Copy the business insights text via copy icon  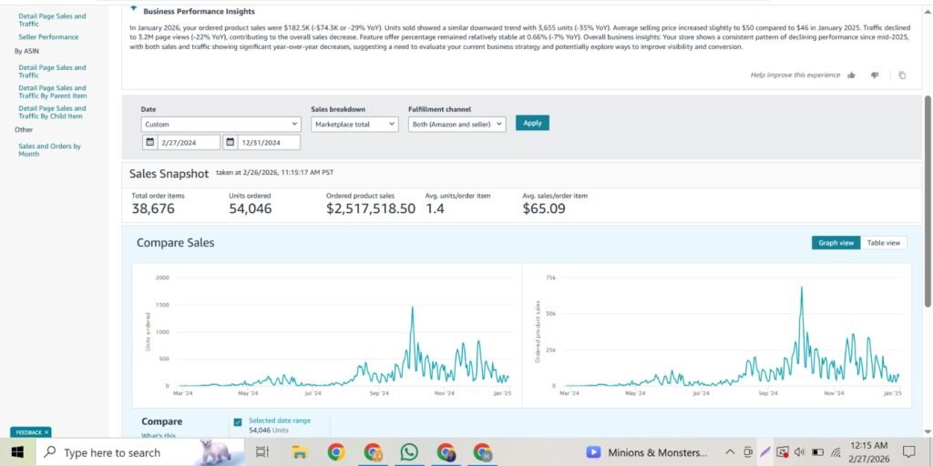(902, 76)
